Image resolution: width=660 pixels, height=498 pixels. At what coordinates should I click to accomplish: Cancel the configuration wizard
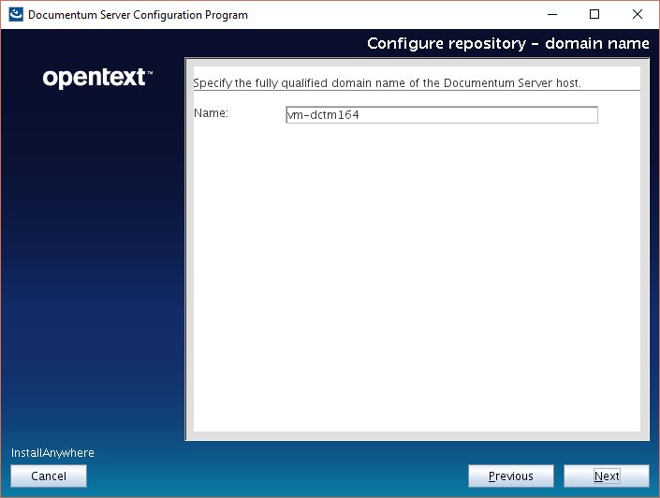tap(49, 476)
